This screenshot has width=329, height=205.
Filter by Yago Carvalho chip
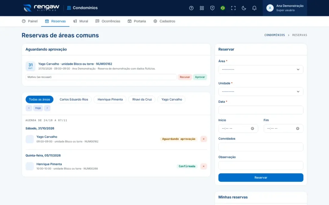pyautogui.click(x=172, y=99)
